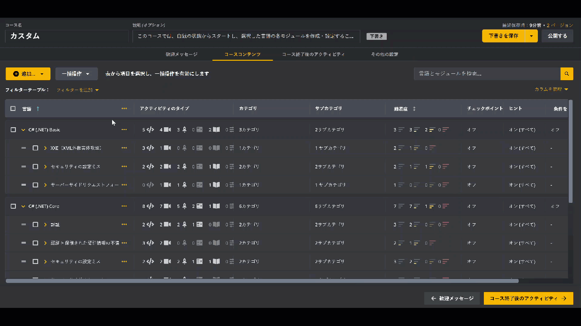Click the book icon in C# (.NET) Core row
This screenshot has height=326, width=581.
tap(217, 206)
